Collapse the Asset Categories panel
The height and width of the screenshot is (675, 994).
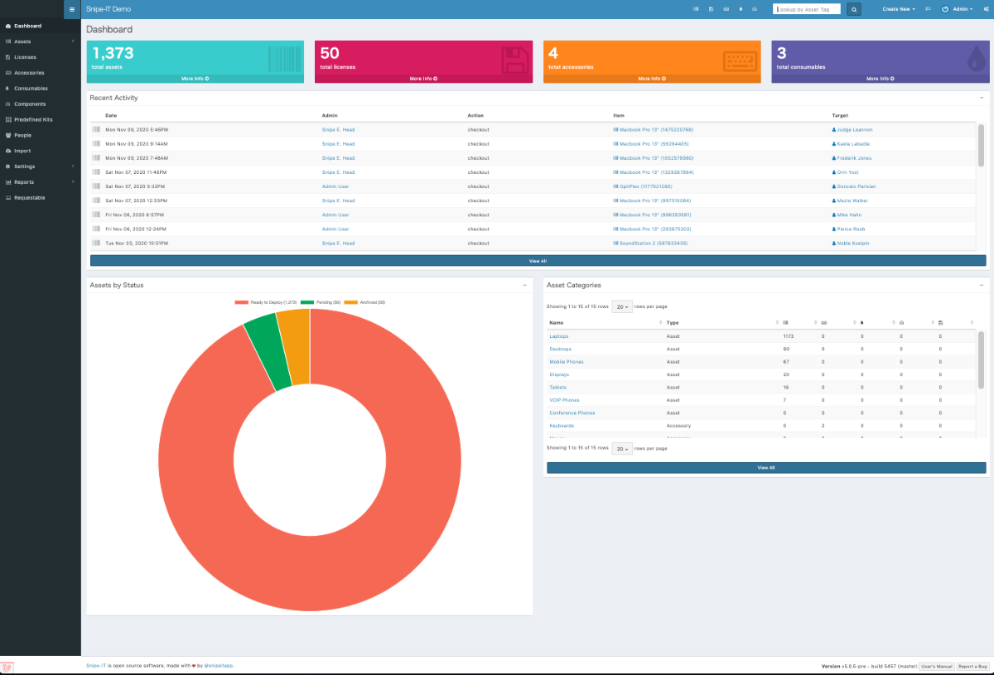[982, 285]
